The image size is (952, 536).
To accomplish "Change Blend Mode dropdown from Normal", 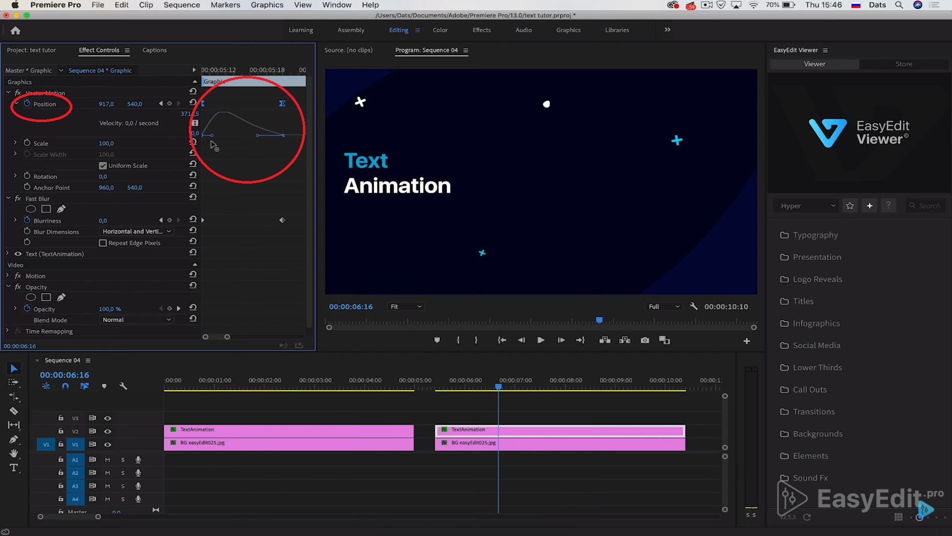I will pos(135,320).
